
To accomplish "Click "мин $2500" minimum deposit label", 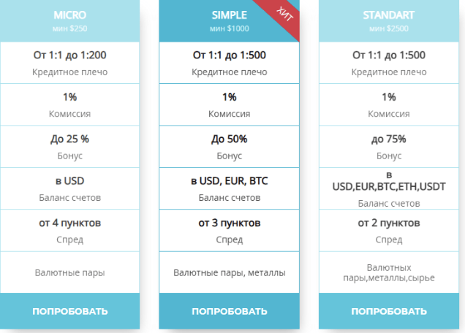I will (388, 28).
